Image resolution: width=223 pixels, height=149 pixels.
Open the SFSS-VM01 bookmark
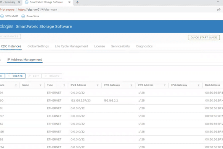[x=9, y=16]
